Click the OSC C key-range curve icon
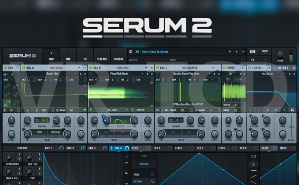The image size is (299, 185). (x=157, y=110)
